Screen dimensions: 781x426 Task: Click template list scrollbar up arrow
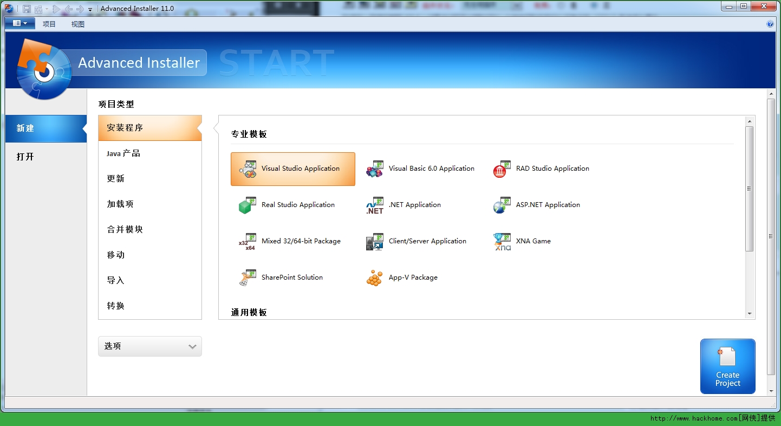tap(750, 121)
